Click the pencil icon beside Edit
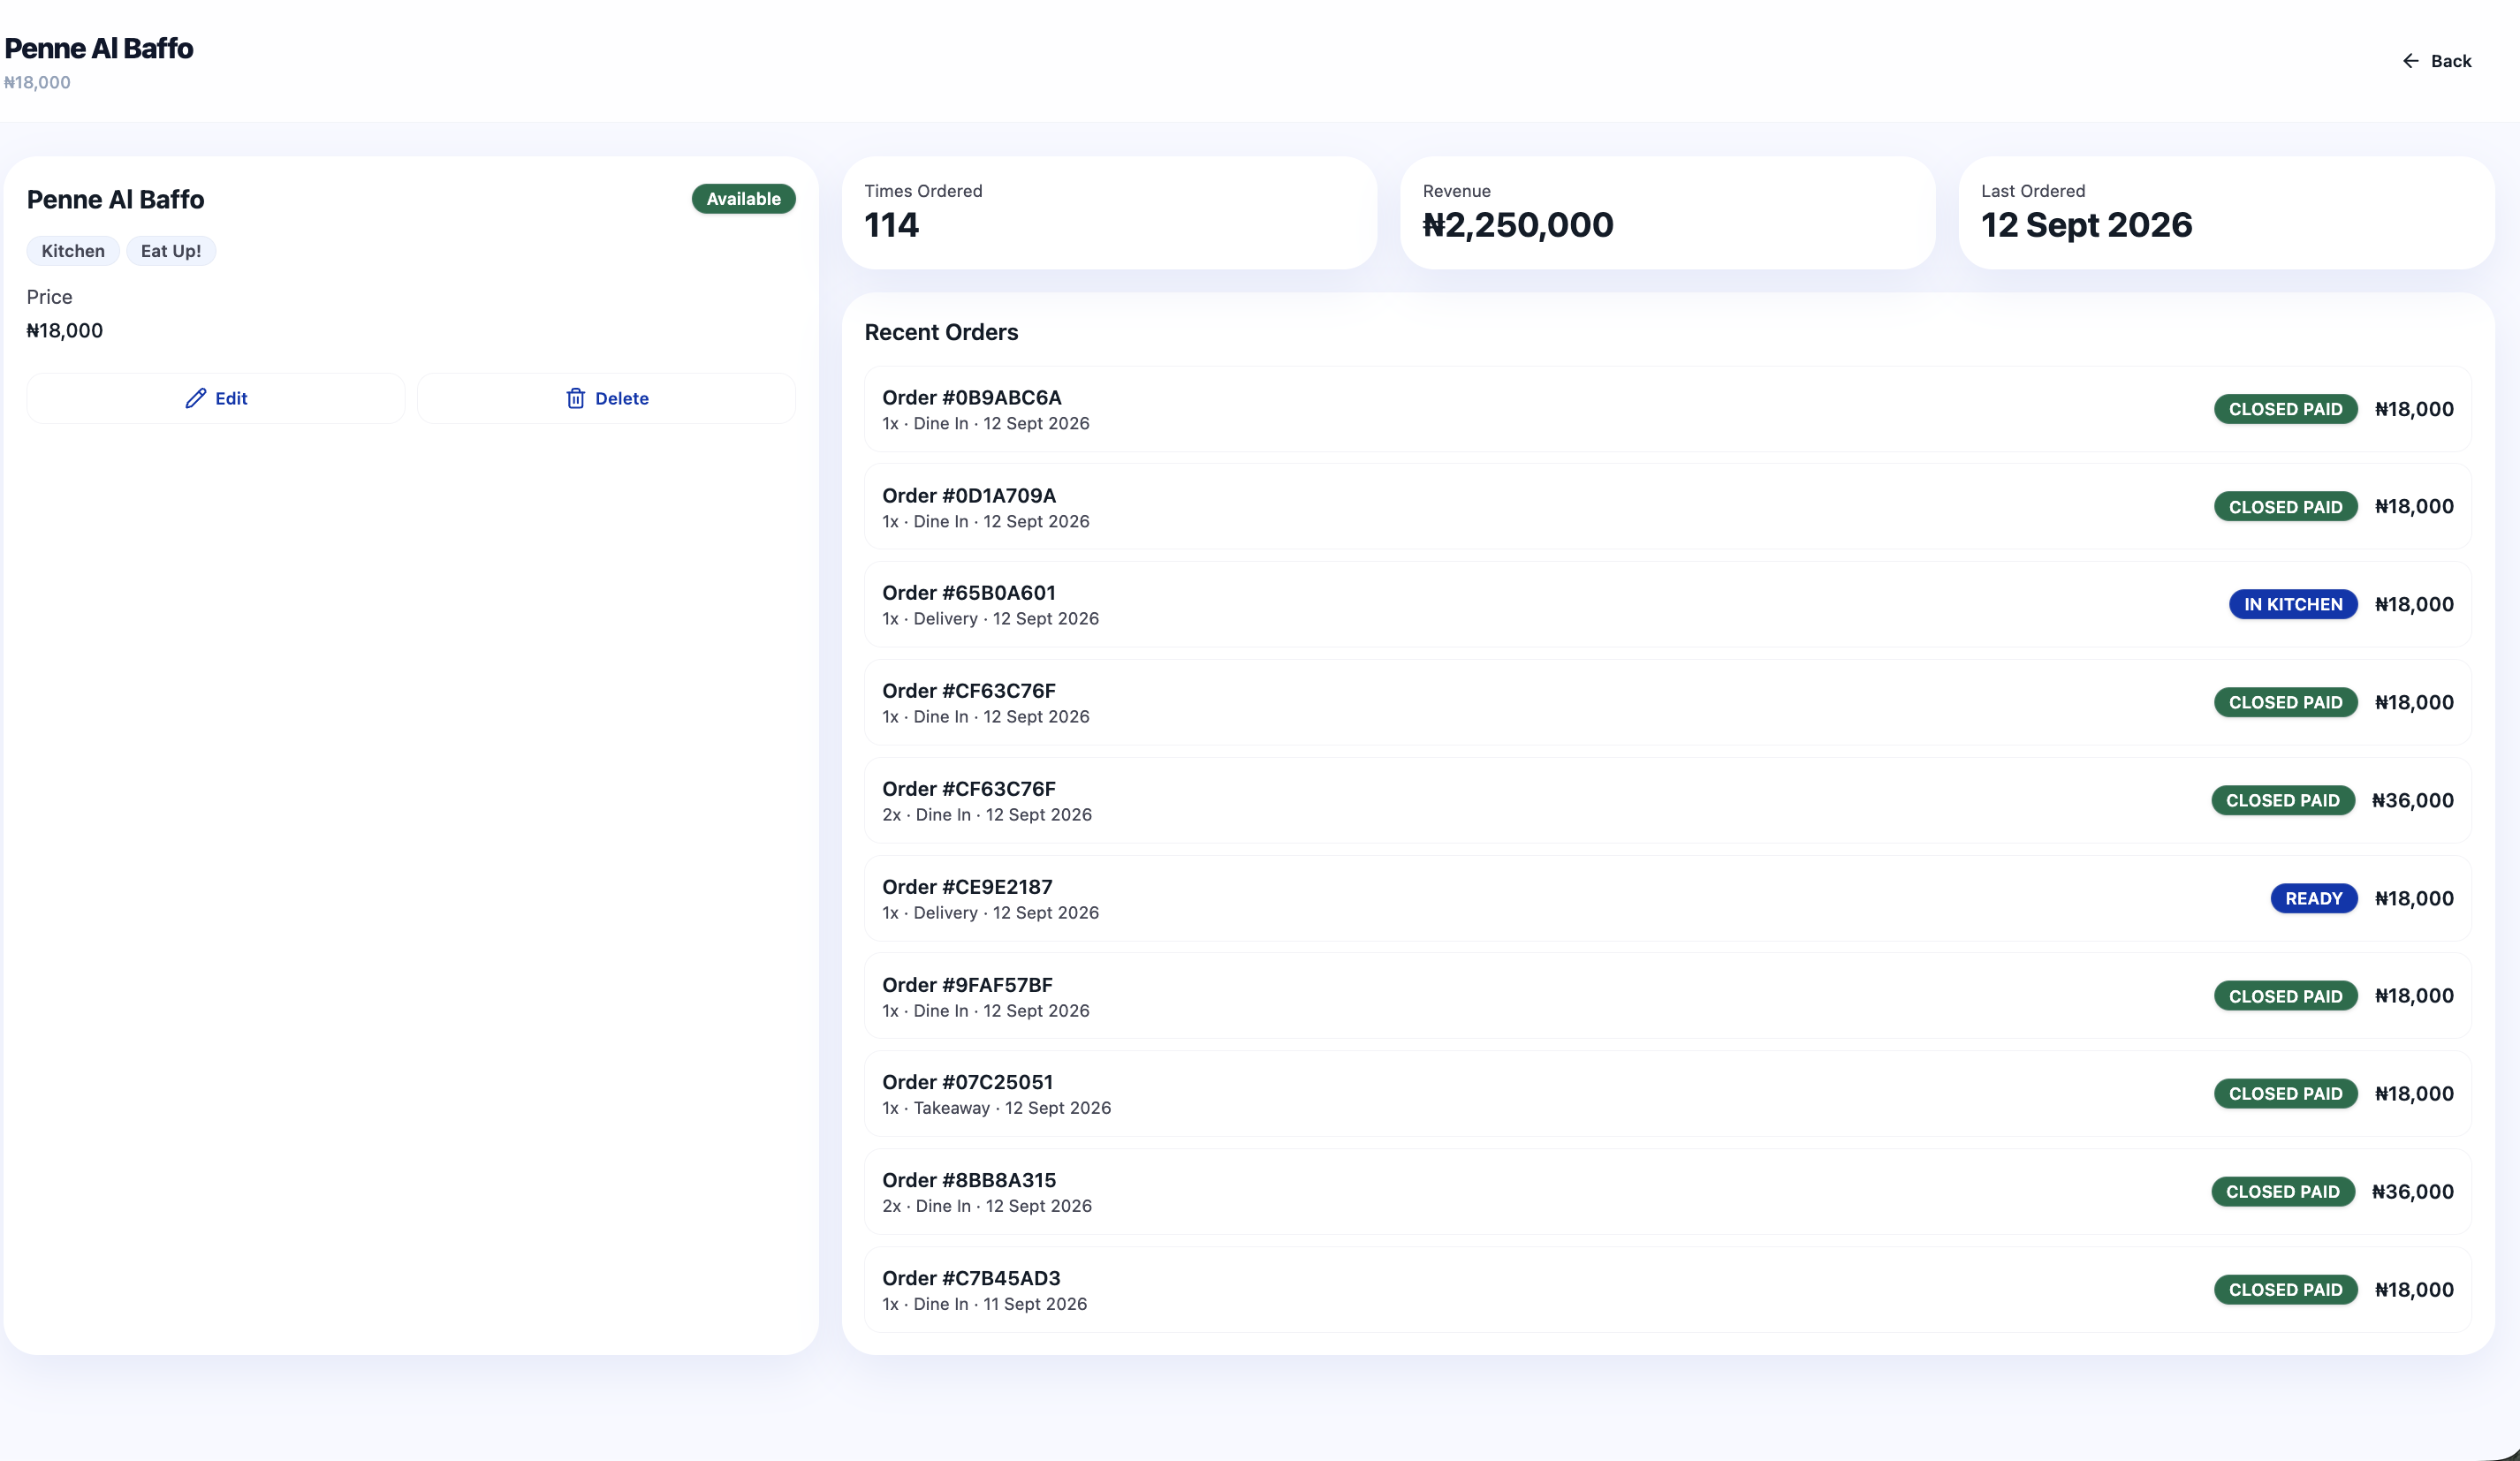The image size is (2520, 1461). [196, 398]
